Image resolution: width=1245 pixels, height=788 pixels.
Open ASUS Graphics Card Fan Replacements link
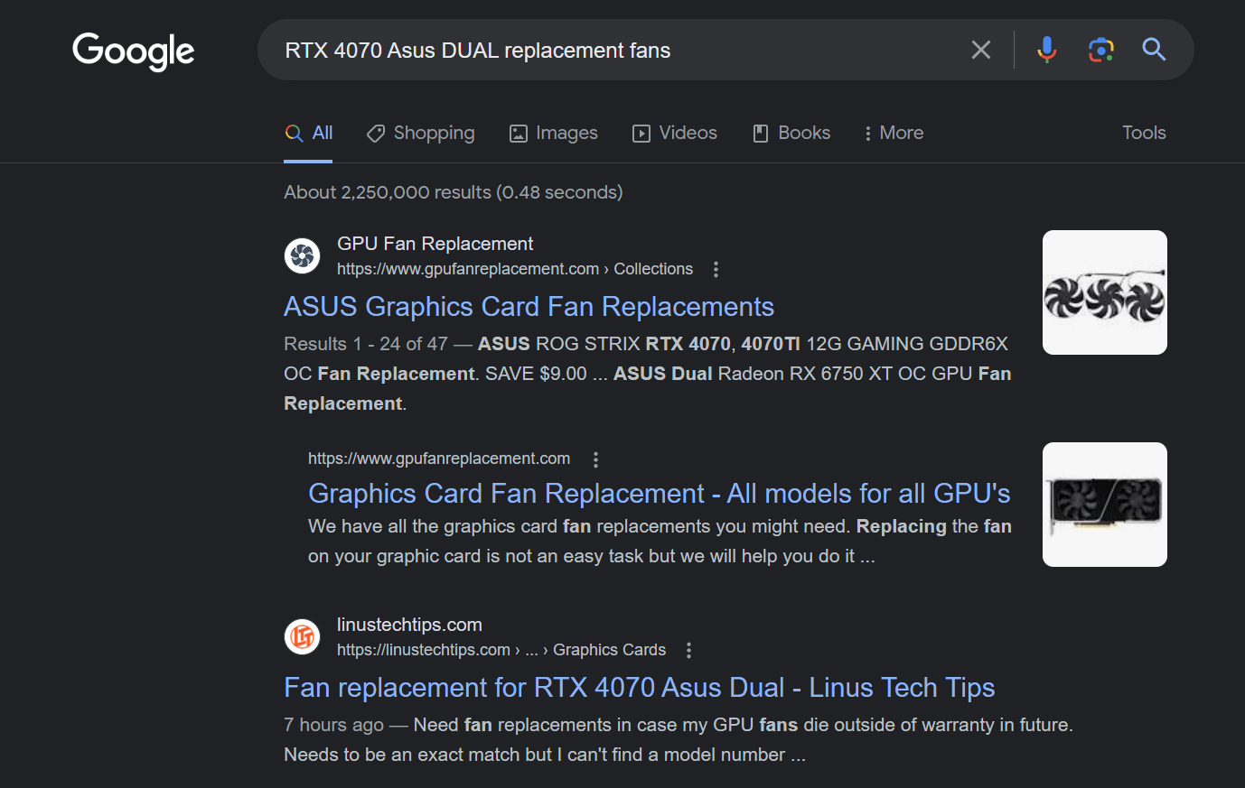(x=529, y=307)
